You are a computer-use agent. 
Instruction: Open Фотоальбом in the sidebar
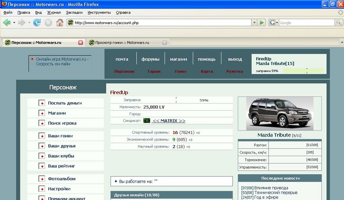pyautogui.click(x=62, y=179)
